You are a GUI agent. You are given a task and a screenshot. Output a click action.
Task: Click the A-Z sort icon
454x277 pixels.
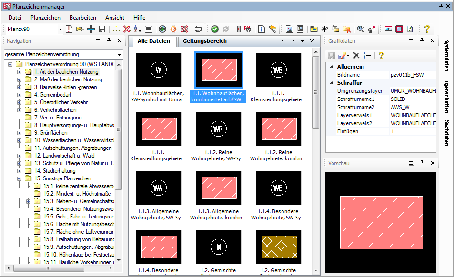137,30
